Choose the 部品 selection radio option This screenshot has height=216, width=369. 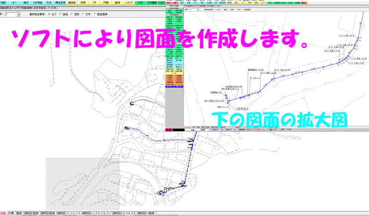point(64,14)
